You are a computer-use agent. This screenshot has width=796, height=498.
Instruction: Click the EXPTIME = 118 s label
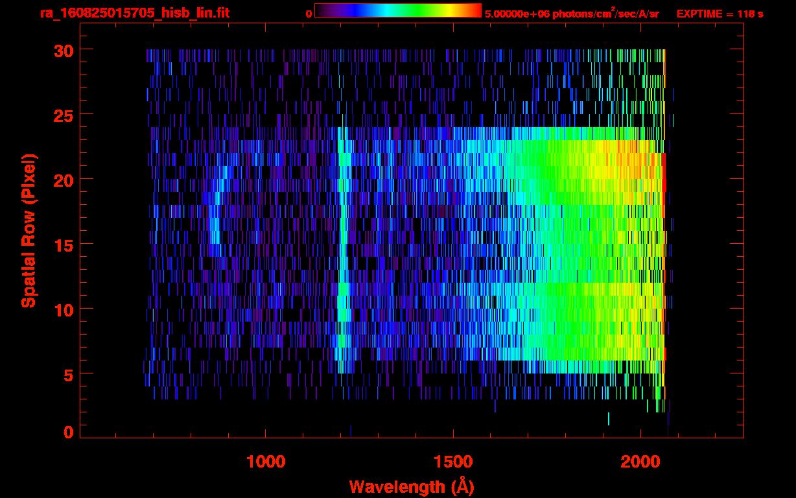tap(720, 14)
